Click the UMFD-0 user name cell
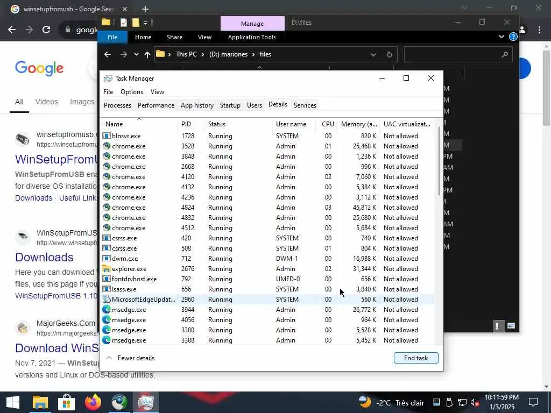 click(288, 279)
